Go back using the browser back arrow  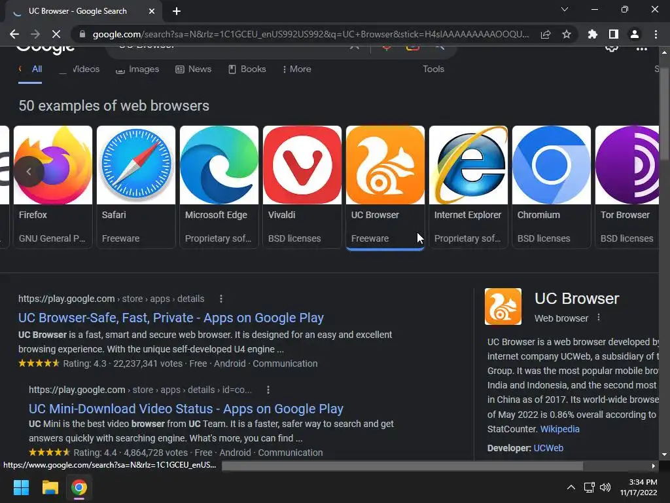coord(14,34)
